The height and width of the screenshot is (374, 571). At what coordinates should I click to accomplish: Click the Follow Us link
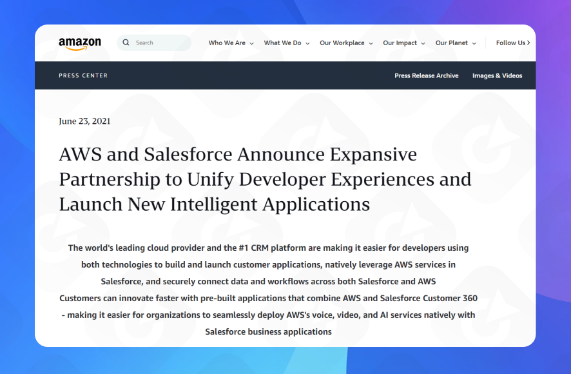[x=510, y=43]
